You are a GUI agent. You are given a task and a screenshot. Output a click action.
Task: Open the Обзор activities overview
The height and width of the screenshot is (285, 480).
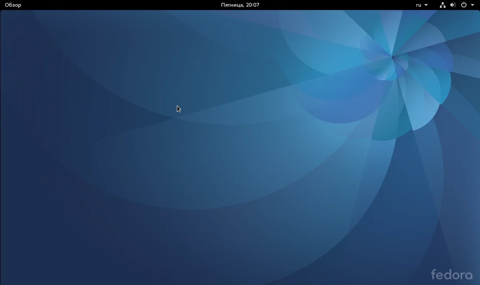pyautogui.click(x=13, y=5)
